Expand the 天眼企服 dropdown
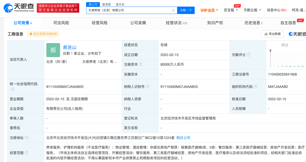 click(252, 10)
